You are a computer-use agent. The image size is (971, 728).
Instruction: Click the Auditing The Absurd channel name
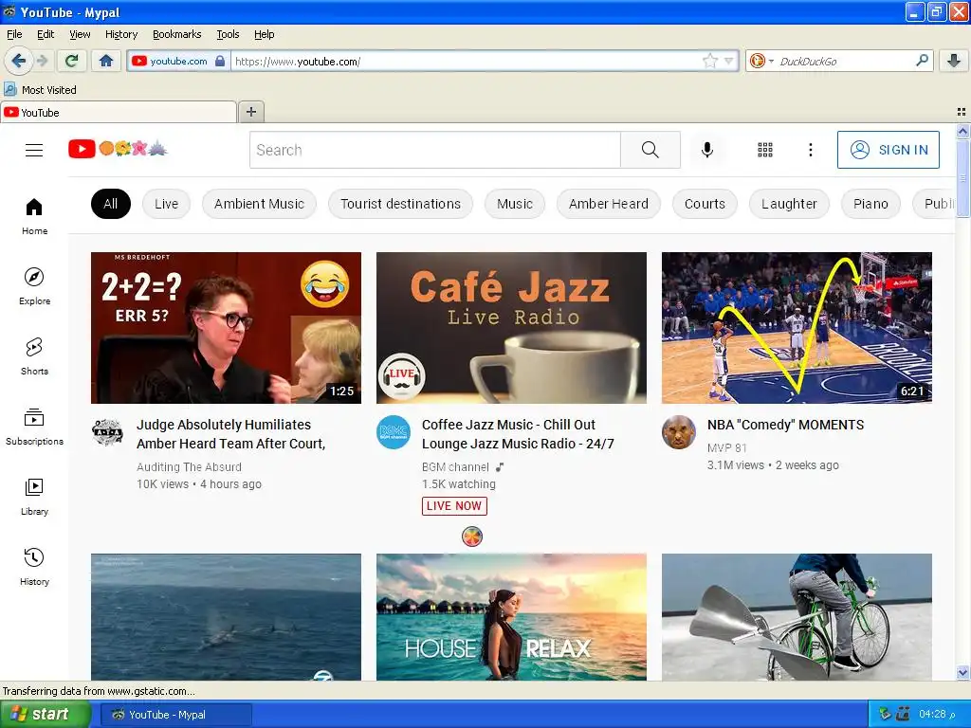pos(189,466)
